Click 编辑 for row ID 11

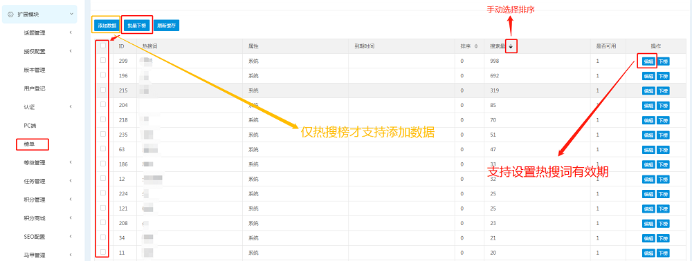tap(648, 253)
